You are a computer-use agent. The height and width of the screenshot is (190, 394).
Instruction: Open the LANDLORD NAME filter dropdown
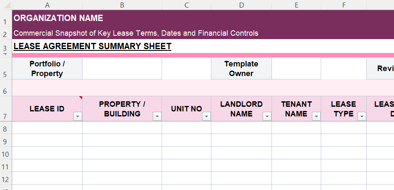[x=267, y=116]
